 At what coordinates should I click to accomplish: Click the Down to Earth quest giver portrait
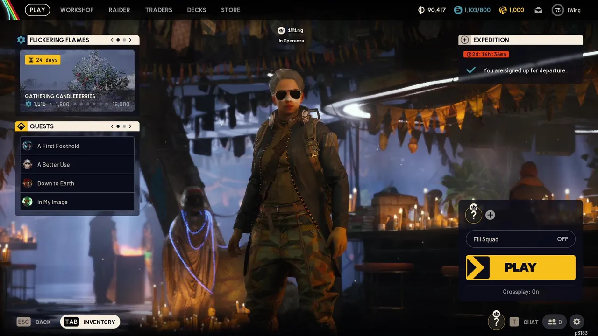pyautogui.click(x=28, y=183)
